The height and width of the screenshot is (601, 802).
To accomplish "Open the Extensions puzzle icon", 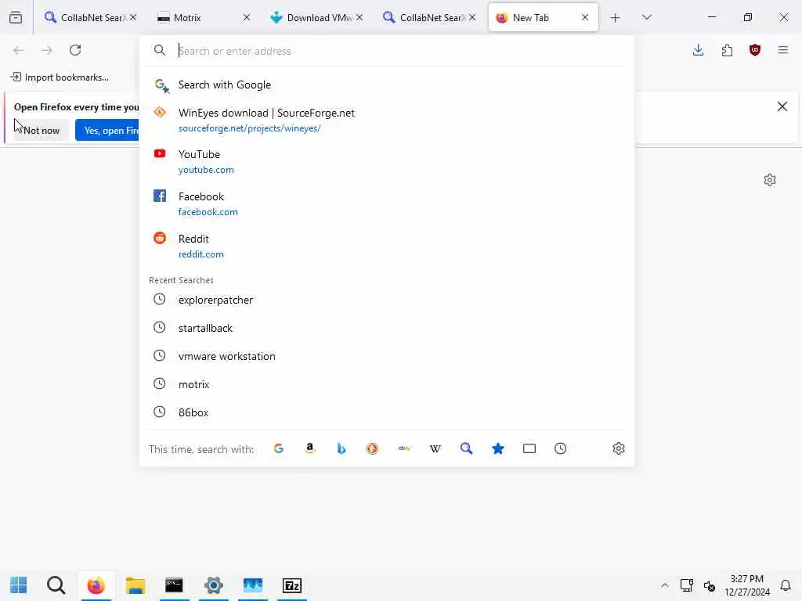I will point(727,50).
